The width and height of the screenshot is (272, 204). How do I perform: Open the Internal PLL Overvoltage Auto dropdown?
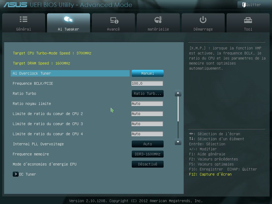point(147,144)
